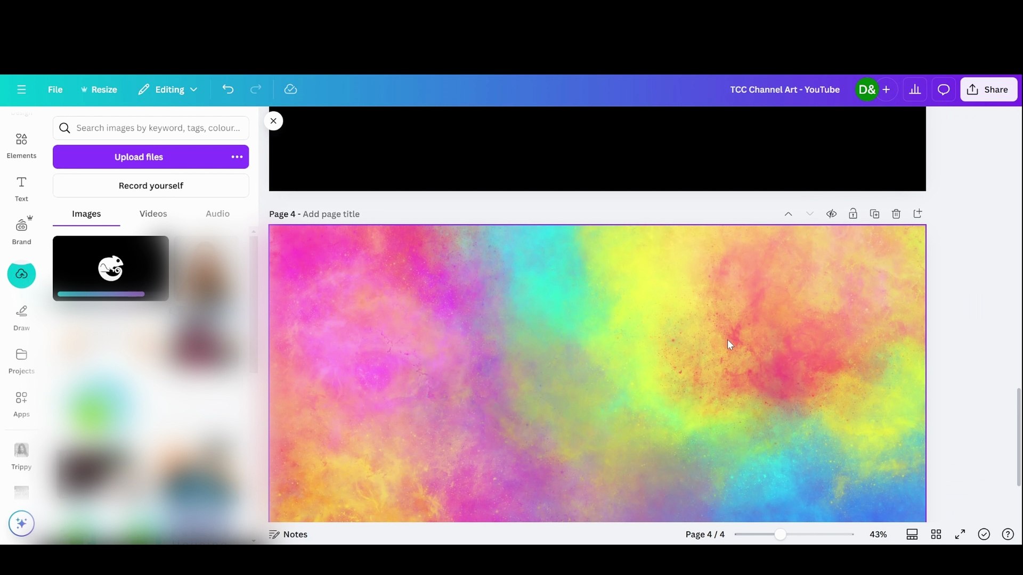Adjust the zoom slider
The height and width of the screenshot is (575, 1023).
coord(780,534)
